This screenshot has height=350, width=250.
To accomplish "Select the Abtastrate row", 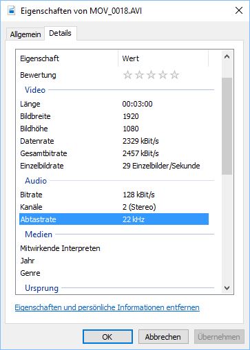I will click(114, 219).
